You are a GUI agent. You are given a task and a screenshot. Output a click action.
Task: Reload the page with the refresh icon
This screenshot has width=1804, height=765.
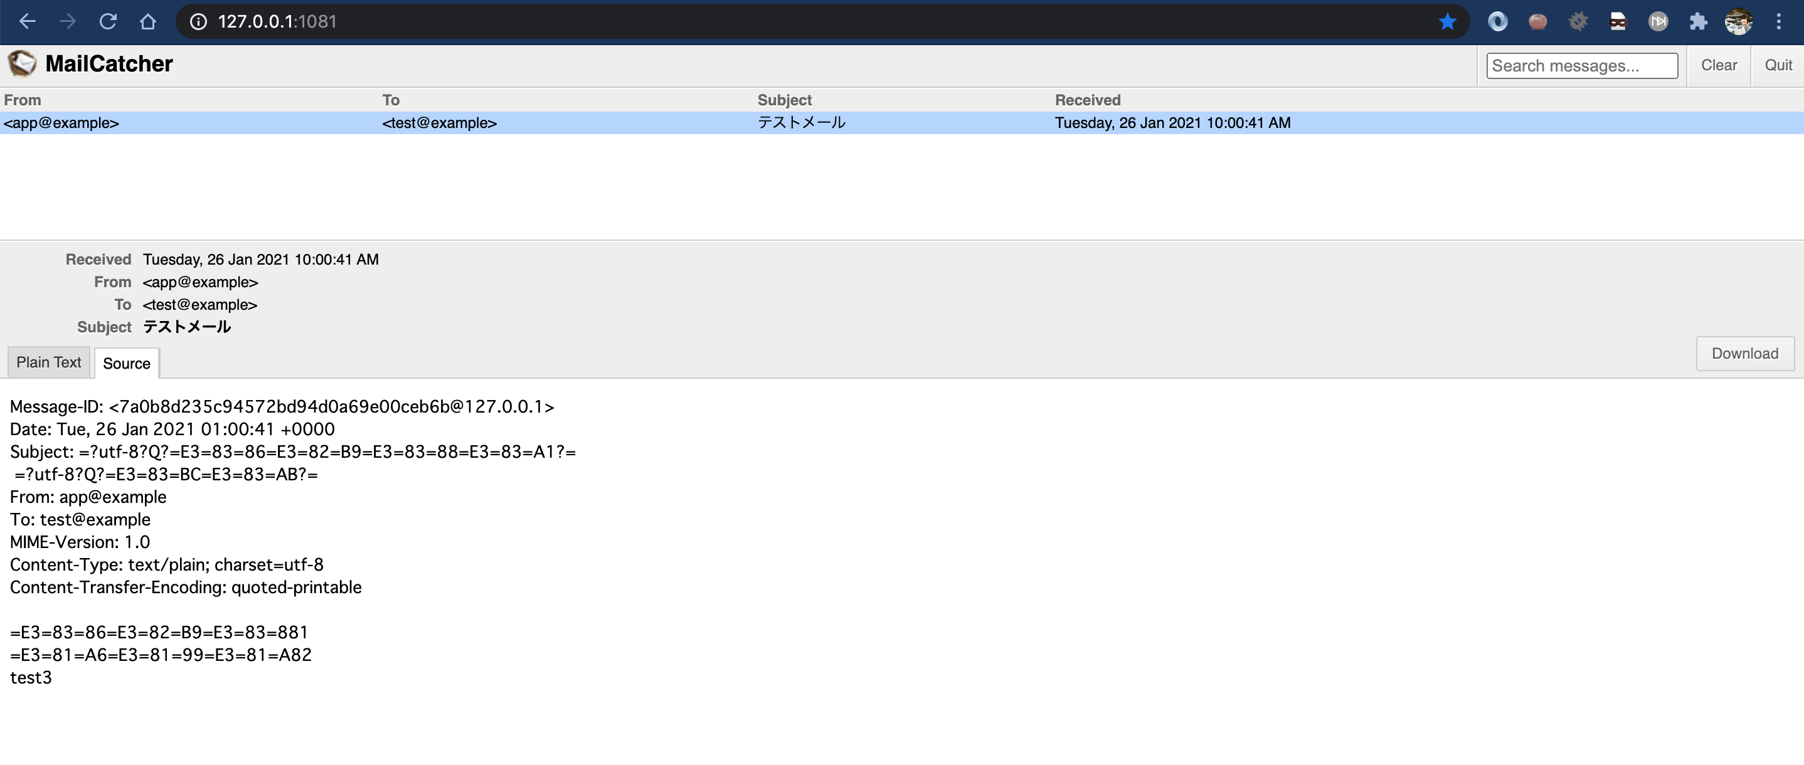click(108, 22)
